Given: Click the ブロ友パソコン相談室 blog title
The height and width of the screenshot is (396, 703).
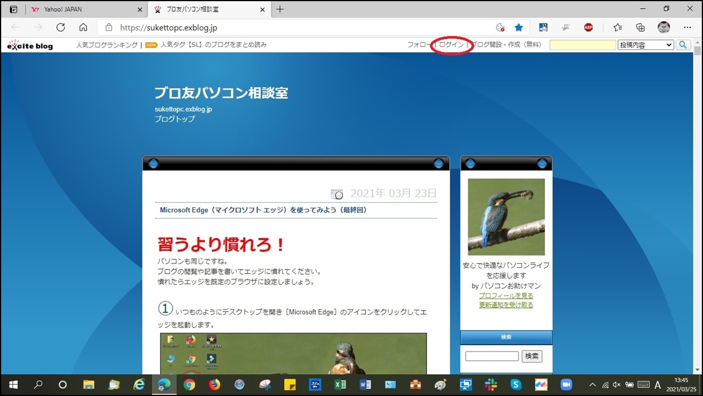Looking at the screenshot, I should point(221,93).
